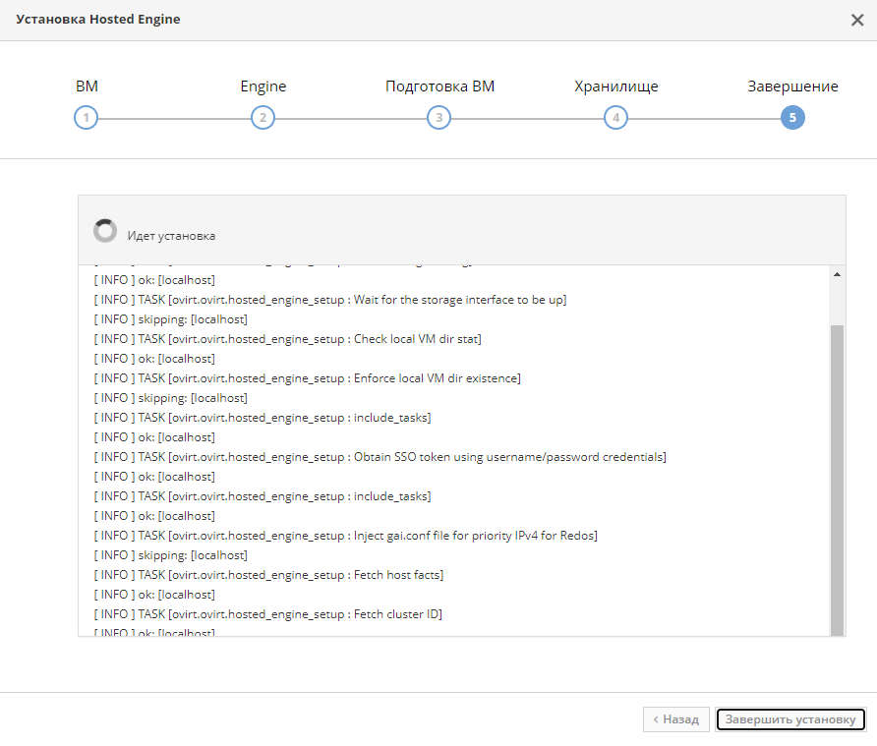
Task: Click the Engine step label
Action: pyautogui.click(x=263, y=86)
